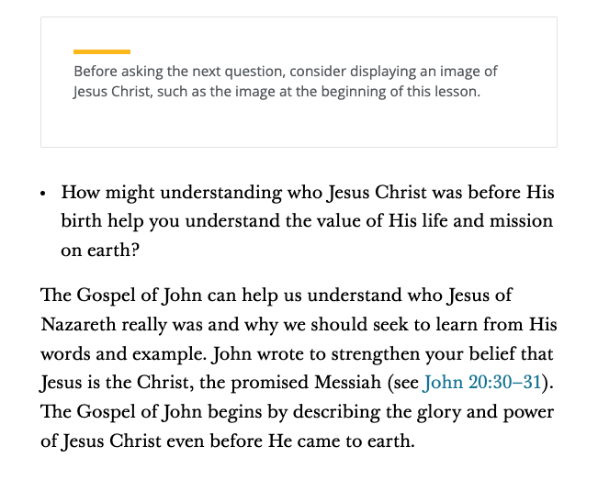Click the empty area below the note text

click(299, 124)
